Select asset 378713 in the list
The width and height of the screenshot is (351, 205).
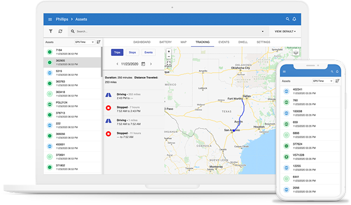click(x=72, y=115)
